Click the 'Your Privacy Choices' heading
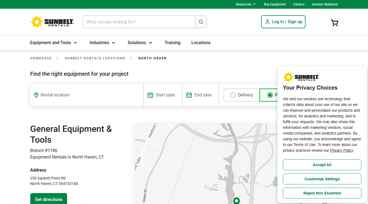The image size is (368, 204). tap(310, 88)
